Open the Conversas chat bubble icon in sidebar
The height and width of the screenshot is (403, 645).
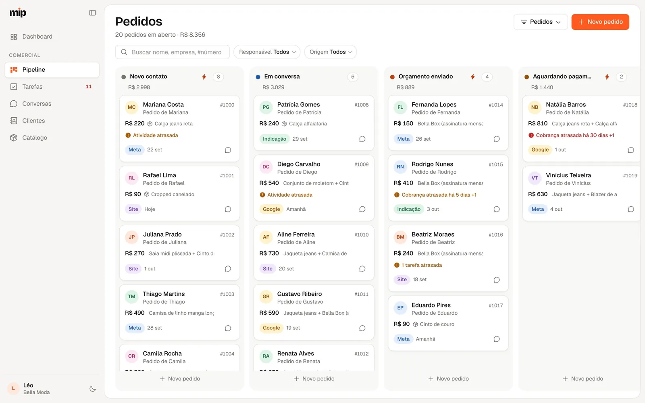tap(14, 104)
